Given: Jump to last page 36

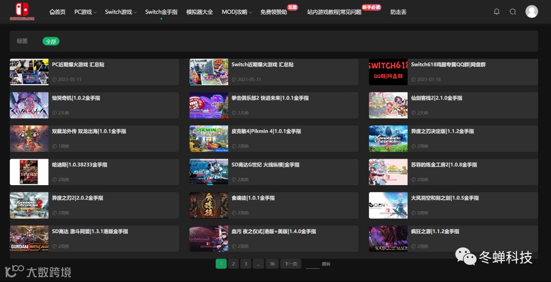Looking at the screenshot, I should click(272, 264).
